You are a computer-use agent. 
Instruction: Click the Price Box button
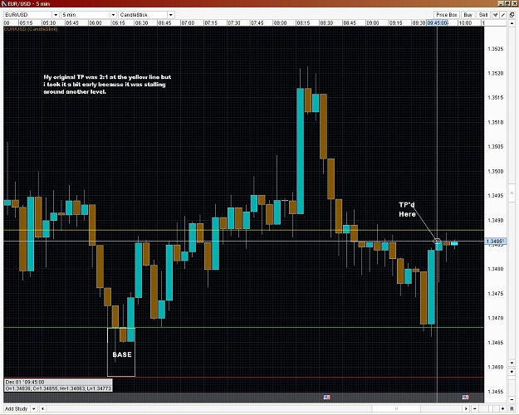pyautogui.click(x=446, y=15)
